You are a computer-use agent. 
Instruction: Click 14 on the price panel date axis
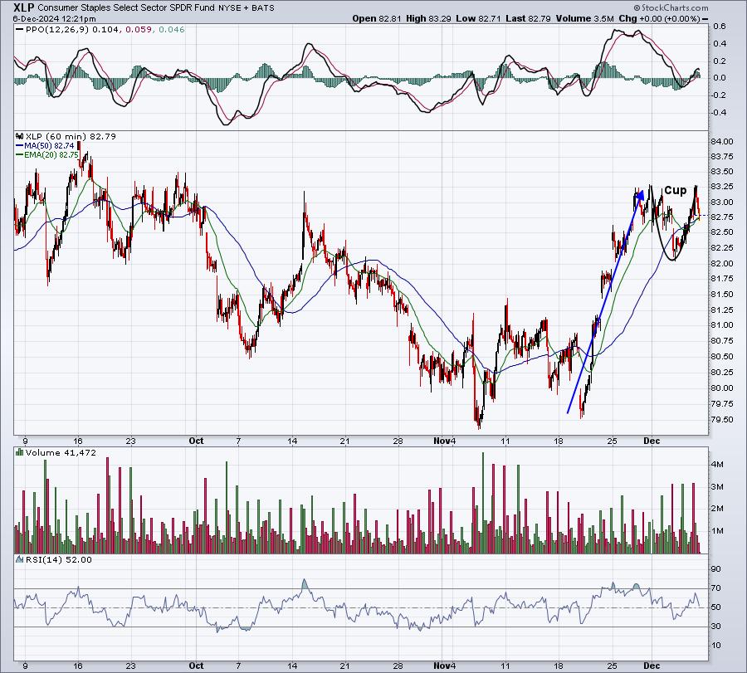tap(292, 441)
